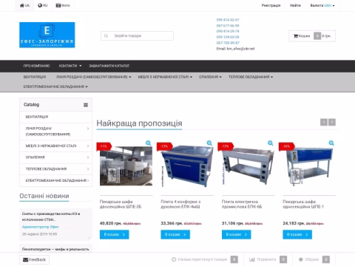
Task: Zoom the ЕПК-6Б stove image
Action: pyautogui.click(x=270, y=143)
